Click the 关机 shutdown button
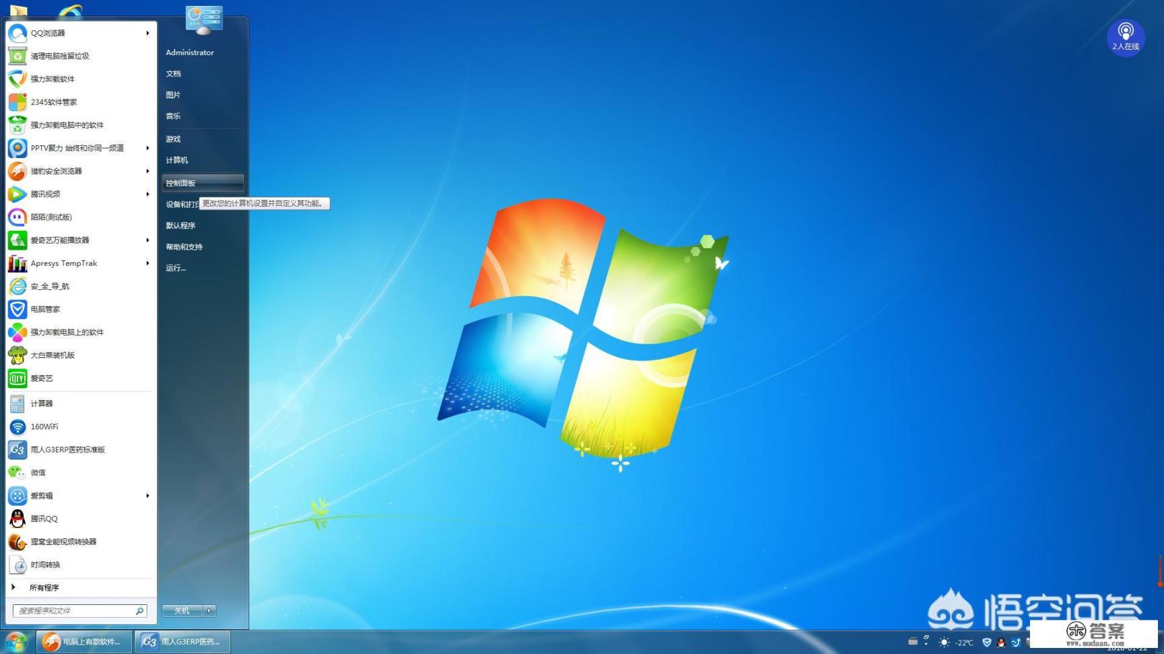The height and width of the screenshot is (654, 1164). tap(183, 610)
